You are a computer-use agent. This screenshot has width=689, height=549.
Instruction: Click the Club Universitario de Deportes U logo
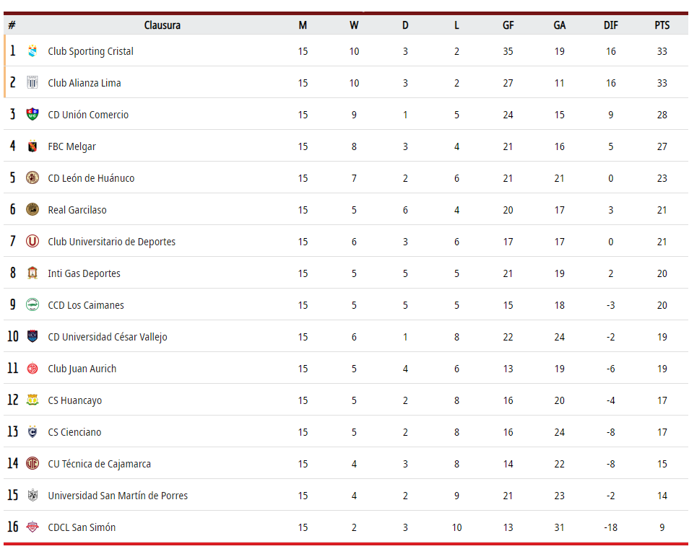pyautogui.click(x=32, y=242)
